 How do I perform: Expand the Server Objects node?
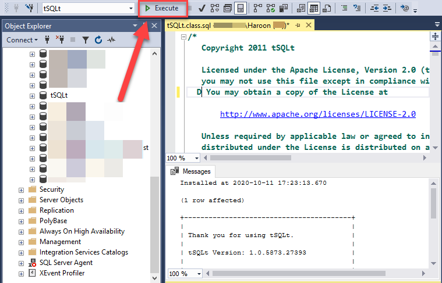[x=21, y=200]
